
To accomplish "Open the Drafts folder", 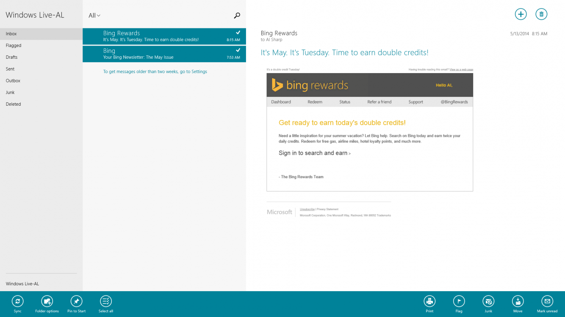I will tap(41, 57).
